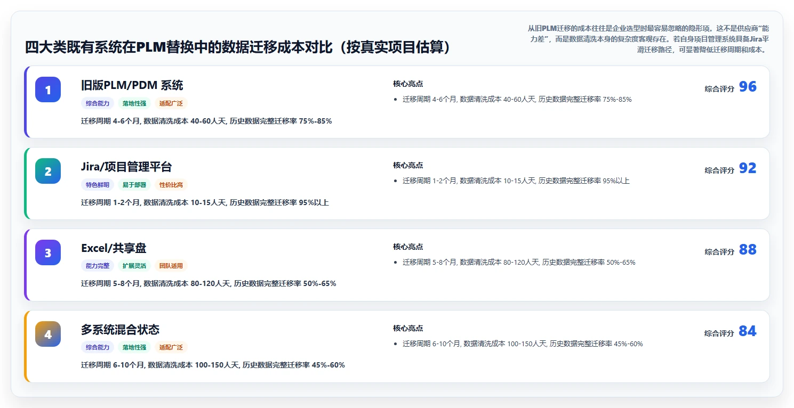Click bullet item with 完整迁移率 45%-60%
The image size is (794, 408).
[523, 344]
